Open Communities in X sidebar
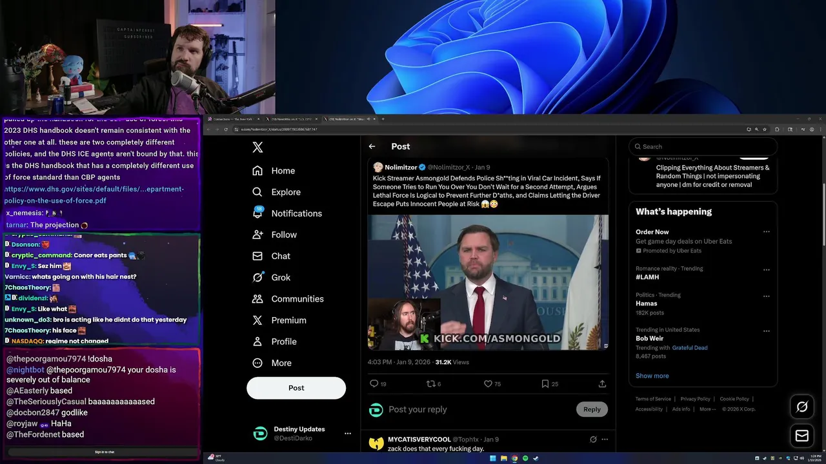This screenshot has width=826, height=464. pos(288,298)
